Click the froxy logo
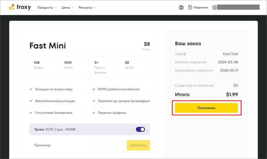 pyautogui.click(x=20, y=7)
